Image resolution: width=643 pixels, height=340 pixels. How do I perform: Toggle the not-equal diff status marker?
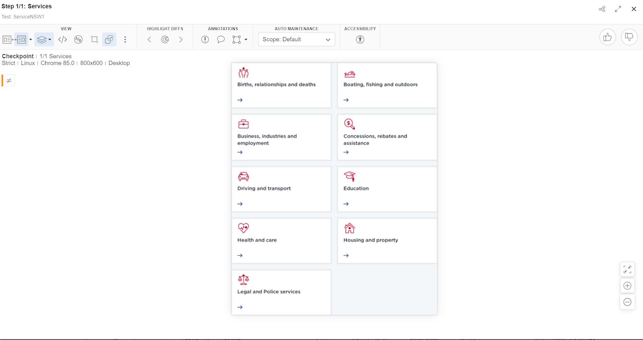click(9, 81)
